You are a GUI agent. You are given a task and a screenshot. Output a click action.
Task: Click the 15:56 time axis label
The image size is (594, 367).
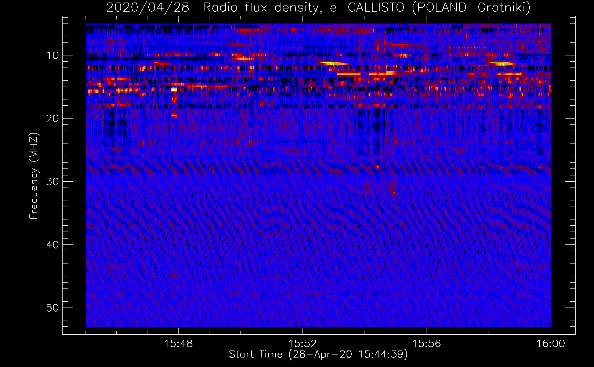pyautogui.click(x=427, y=344)
